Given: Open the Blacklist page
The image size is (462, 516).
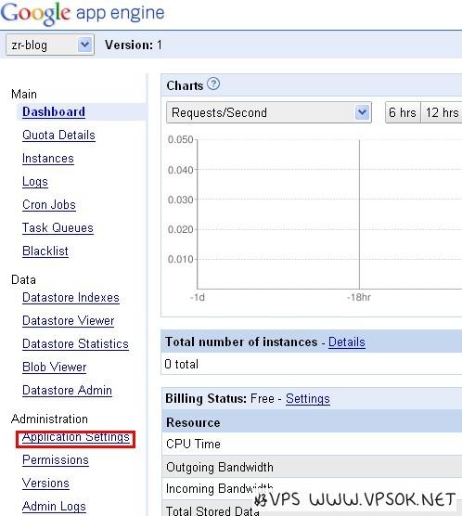Looking at the screenshot, I should click(45, 252).
